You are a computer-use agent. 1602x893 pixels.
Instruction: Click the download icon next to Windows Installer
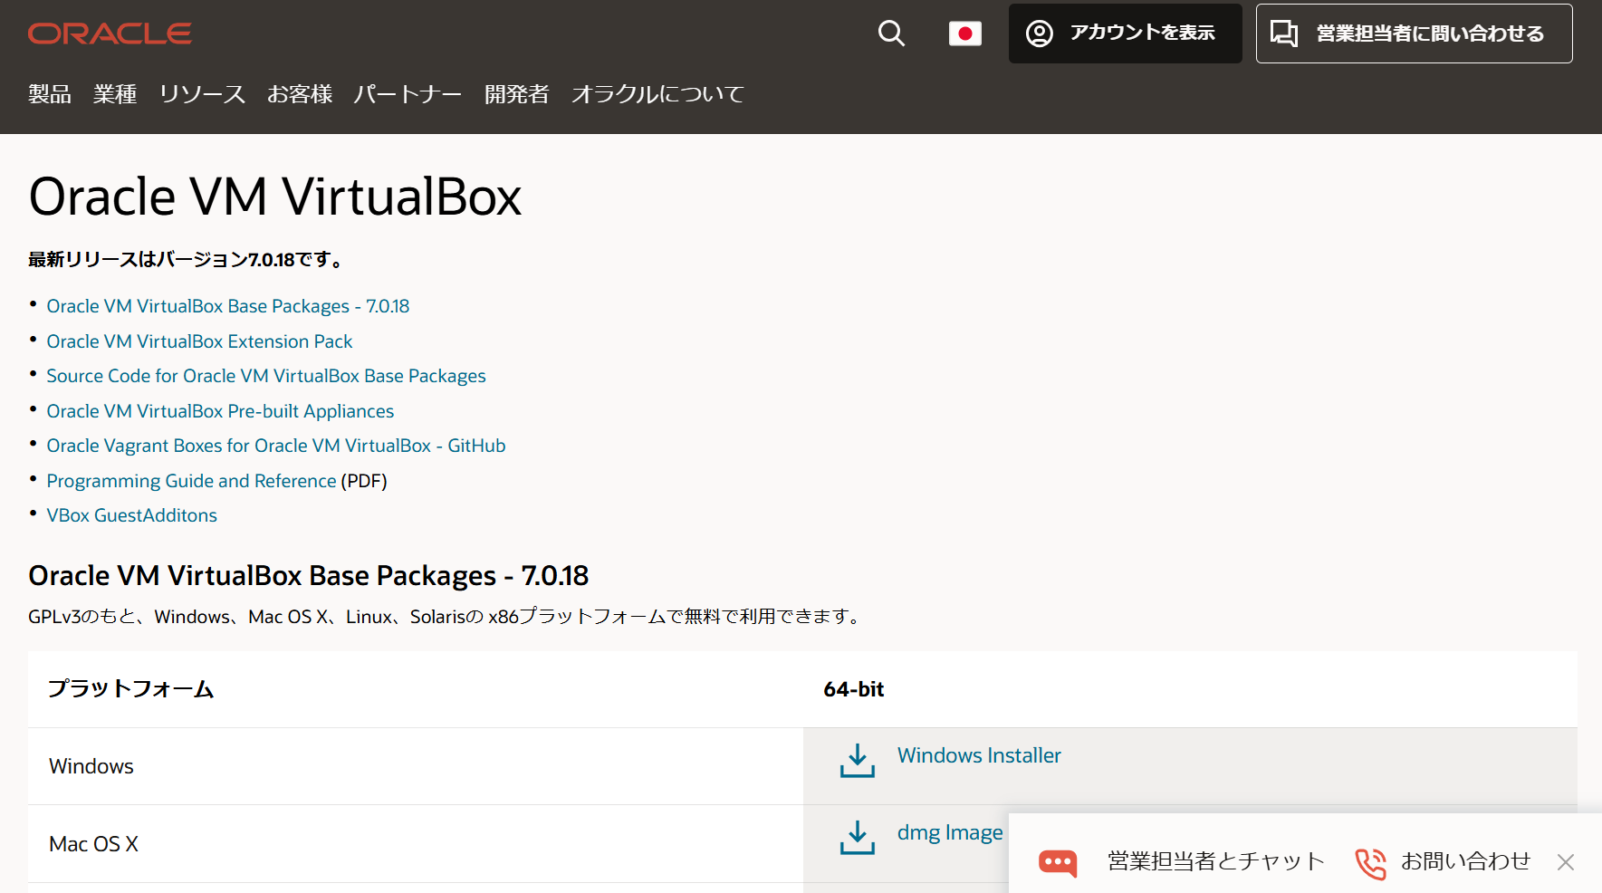pyautogui.click(x=856, y=761)
